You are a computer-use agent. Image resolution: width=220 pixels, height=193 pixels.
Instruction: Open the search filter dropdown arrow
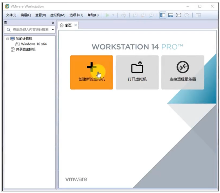coord(53,30)
